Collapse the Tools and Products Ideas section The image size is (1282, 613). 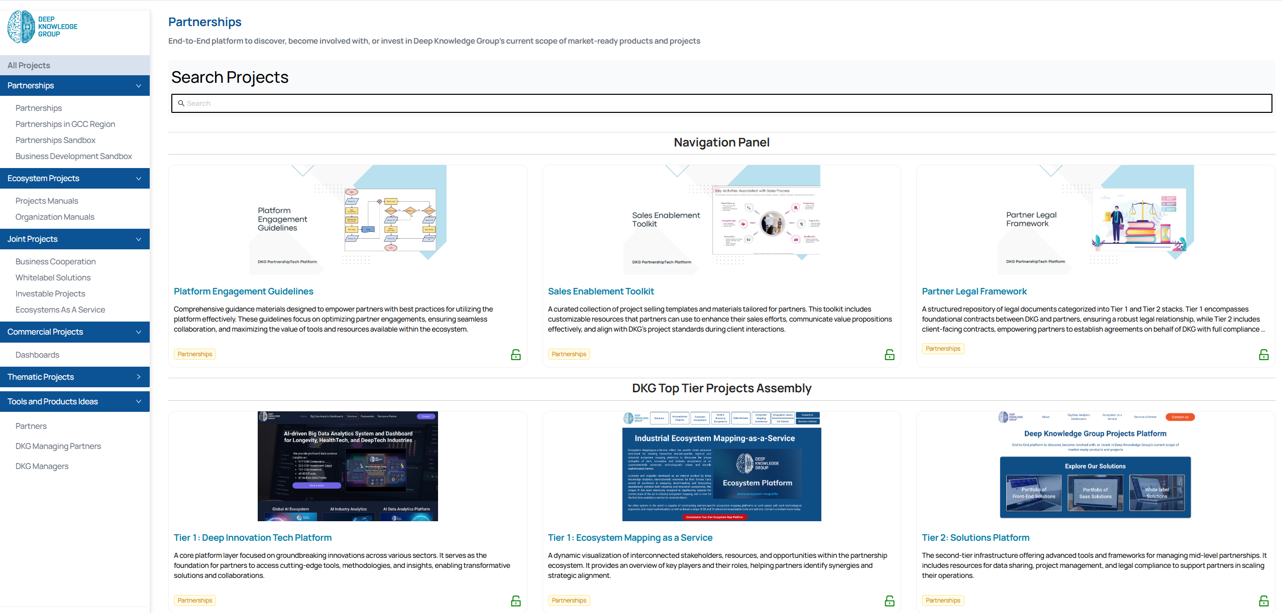click(x=139, y=401)
